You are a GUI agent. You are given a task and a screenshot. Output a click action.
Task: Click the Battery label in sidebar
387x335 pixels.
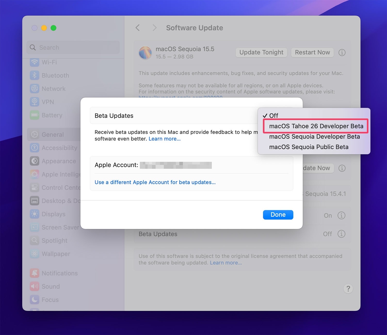click(x=52, y=115)
